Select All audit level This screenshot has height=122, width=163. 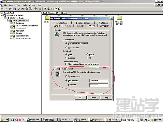click(x=87, y=58)
